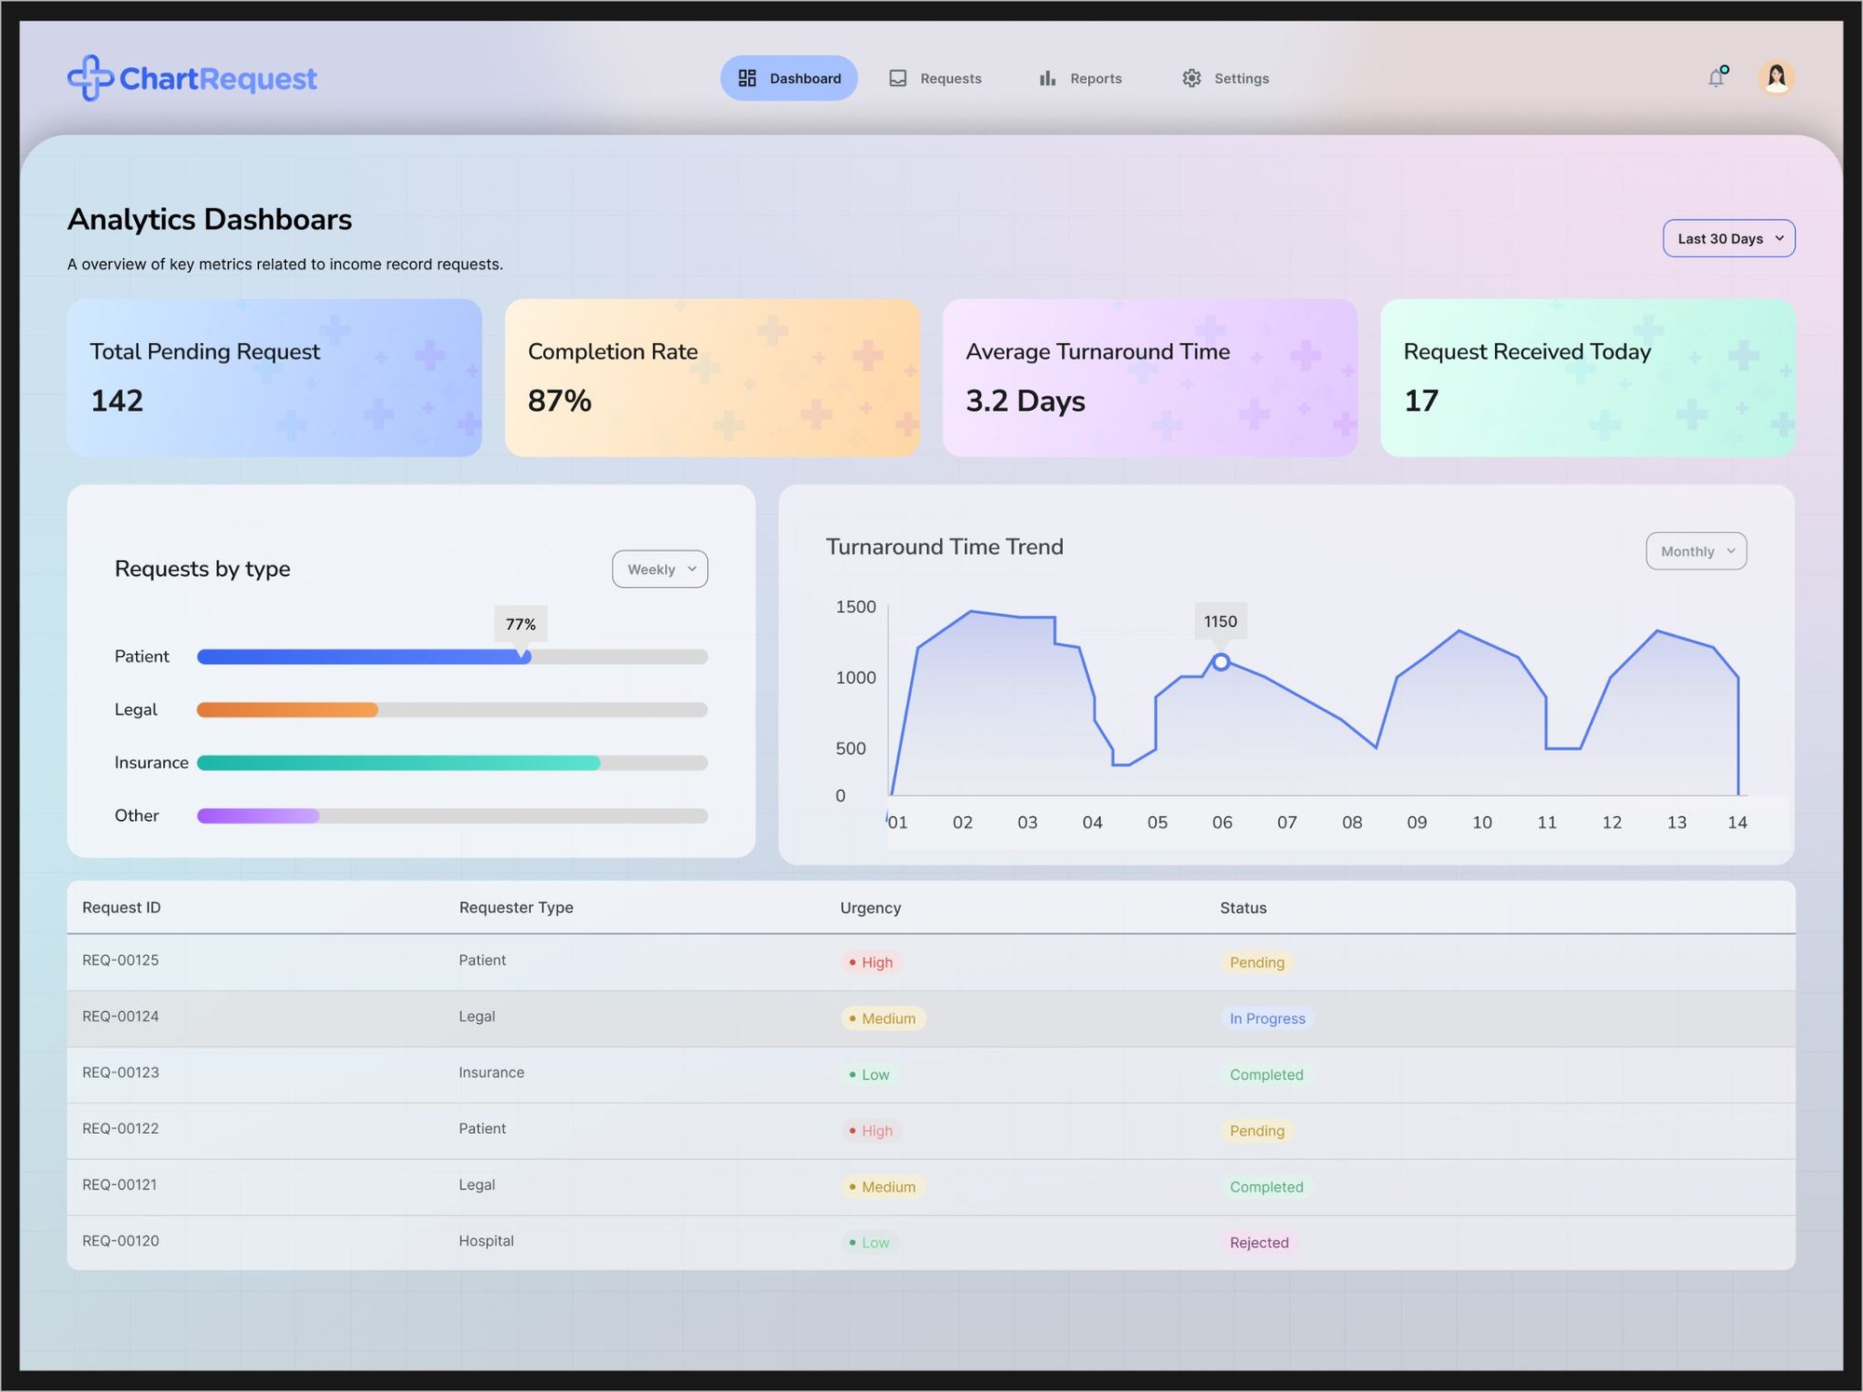Select the Request Received Today card
The width and height of the screenshot is (1863, 1392).
pyautogui.click(x=1588, y=378)
